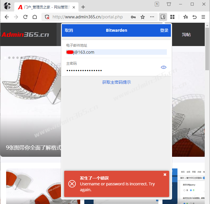Click the email address field
Viewport: 210px width, 204px height.
pos(116,52)
